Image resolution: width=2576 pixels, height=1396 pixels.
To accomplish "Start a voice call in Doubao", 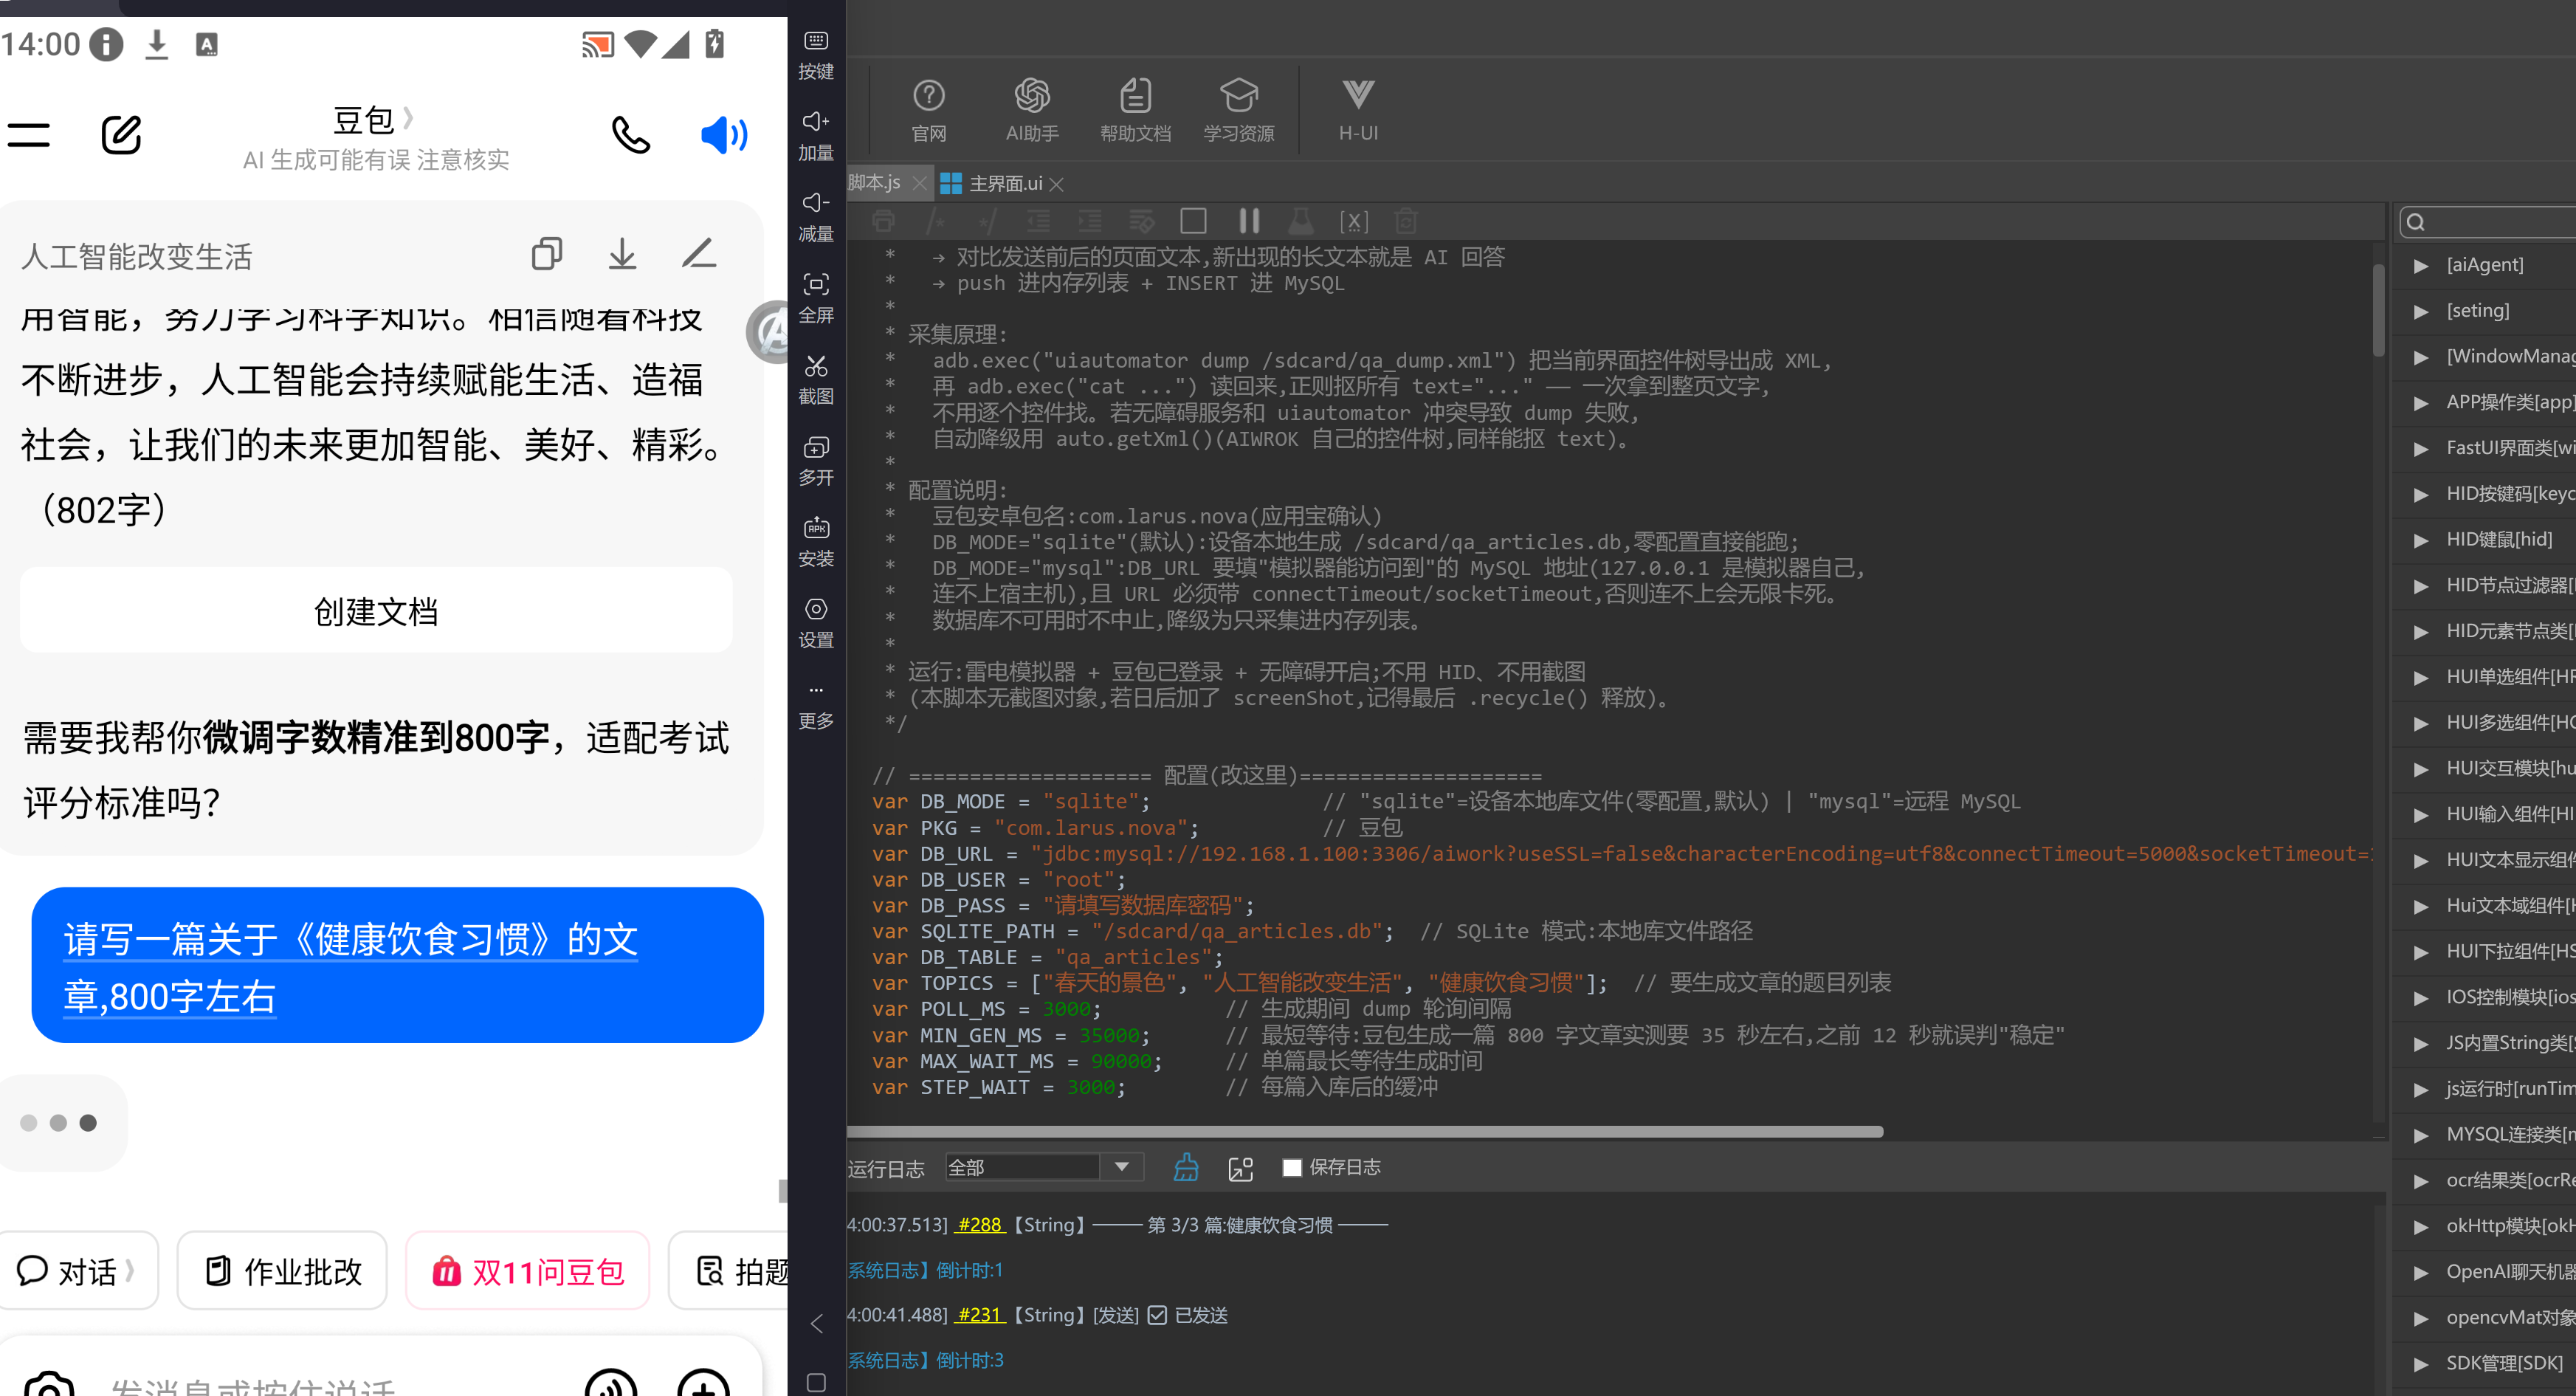I will (x=631, y=135).
